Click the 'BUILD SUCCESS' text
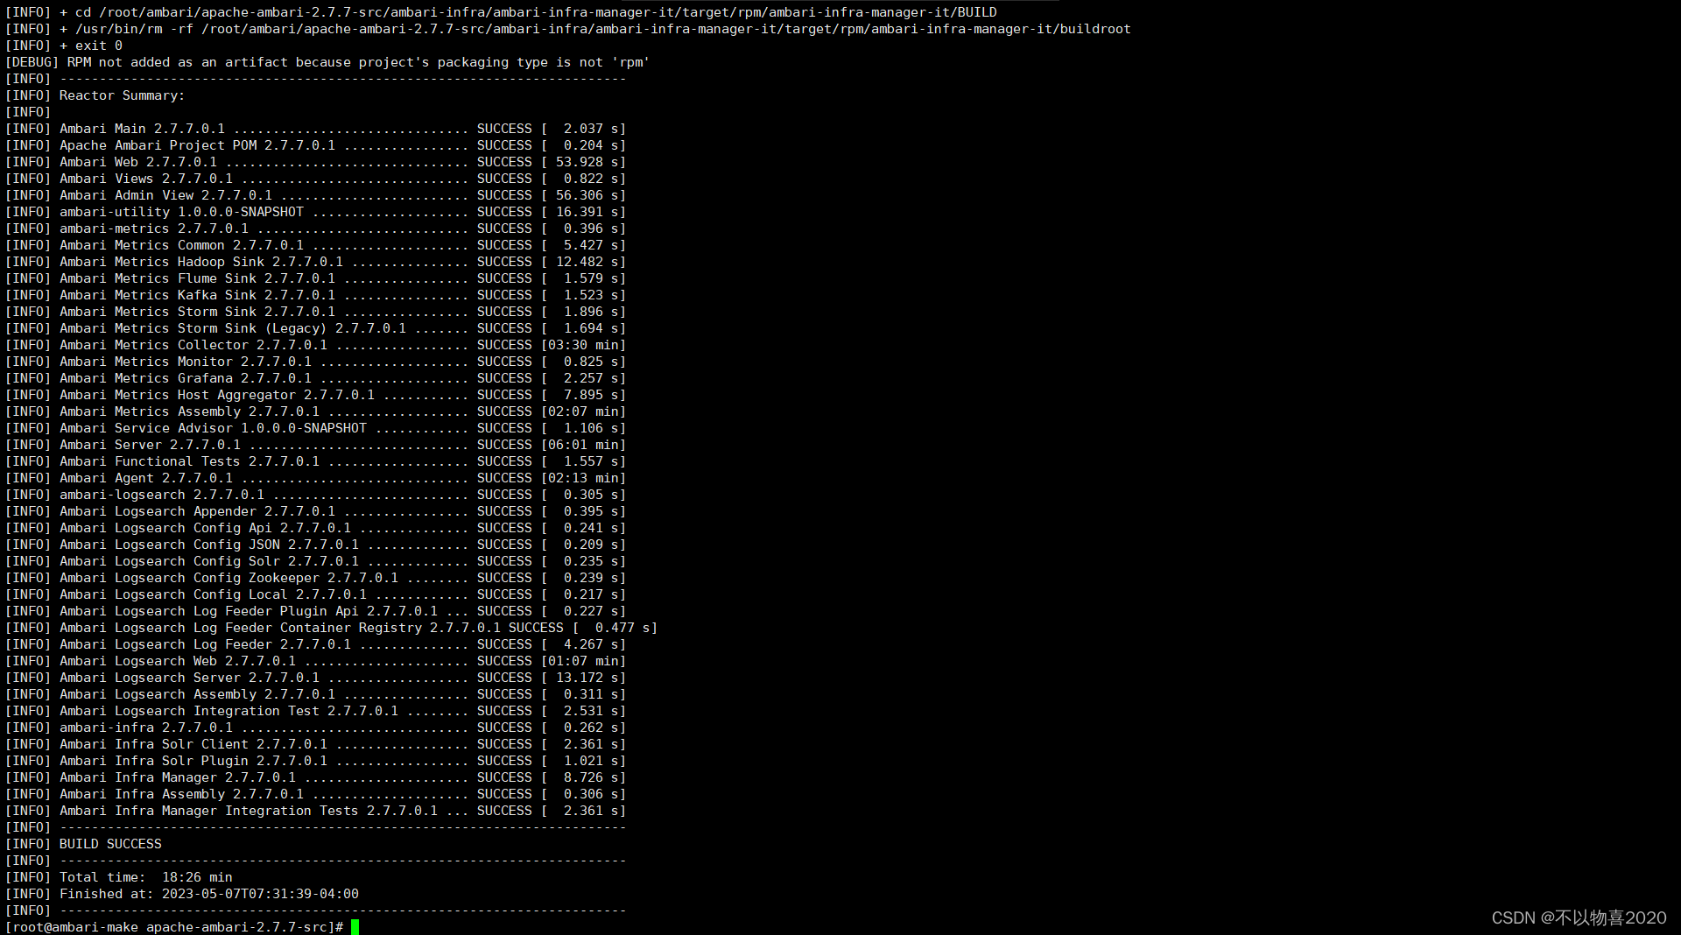Viewport: 1681px width, 935px height. [x=110, y=844]
